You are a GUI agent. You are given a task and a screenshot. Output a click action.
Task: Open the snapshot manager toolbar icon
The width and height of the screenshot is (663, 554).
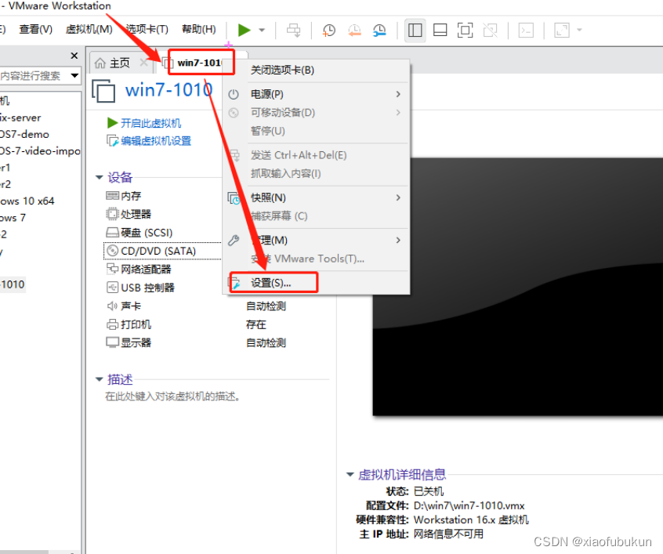click(x=379, y=30)
